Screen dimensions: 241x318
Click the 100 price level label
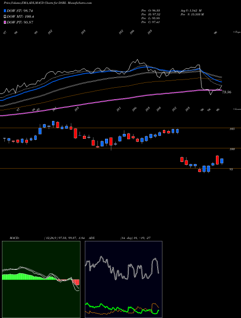232,149
